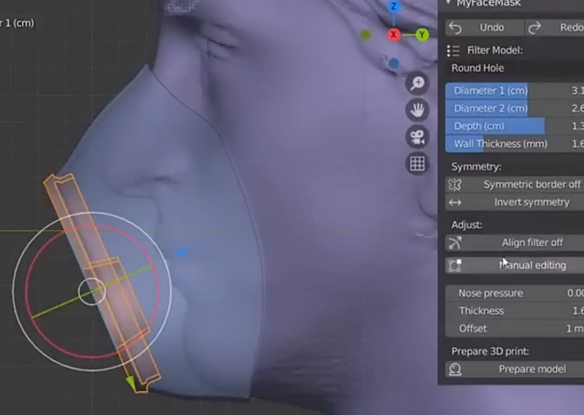Toggle Align filter off button

pyautogui.click(x=515, y=243)
